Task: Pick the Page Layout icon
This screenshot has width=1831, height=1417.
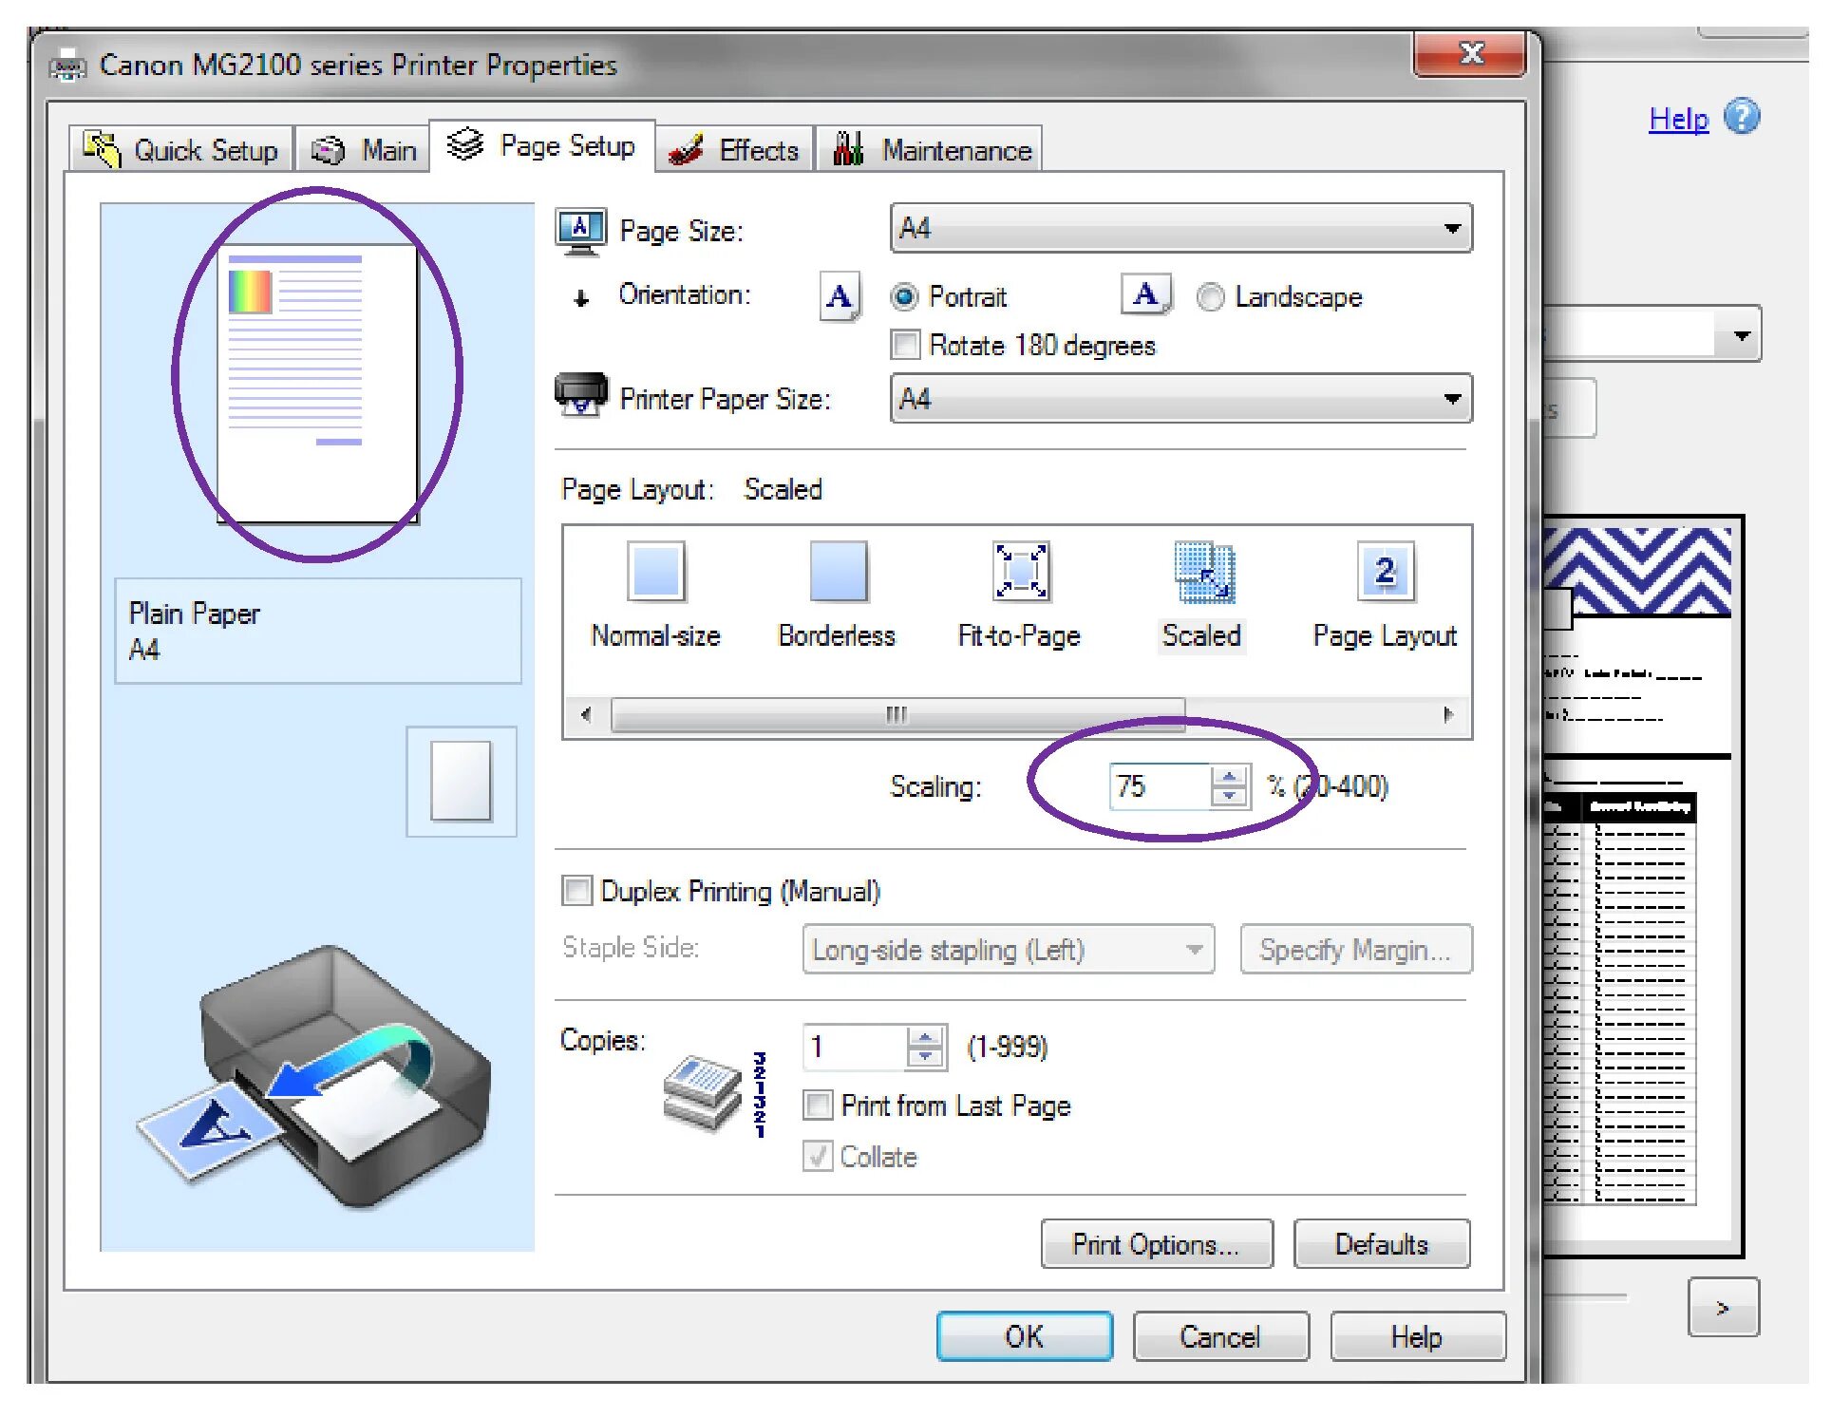Action: [x=1385, y=572]
